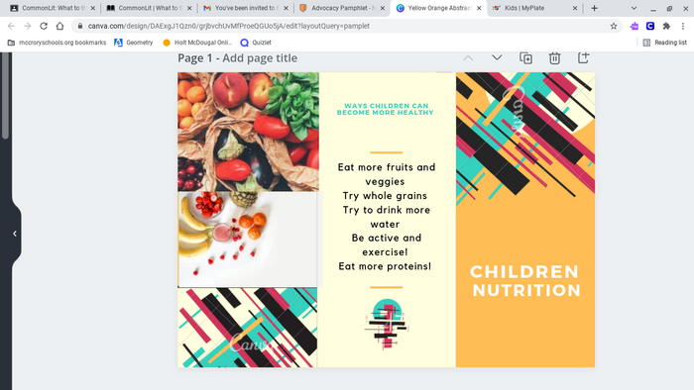694x390 pixels.
Task: Delete page with the trash icon
Action: [x=554, y=57]
